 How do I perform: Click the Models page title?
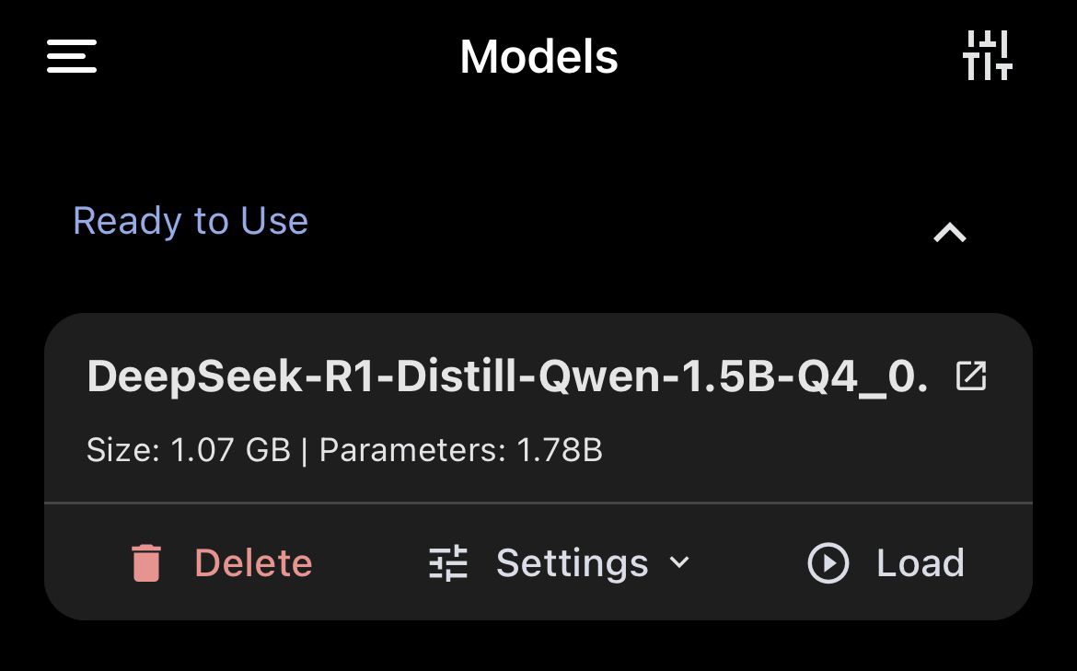(538, 57)
